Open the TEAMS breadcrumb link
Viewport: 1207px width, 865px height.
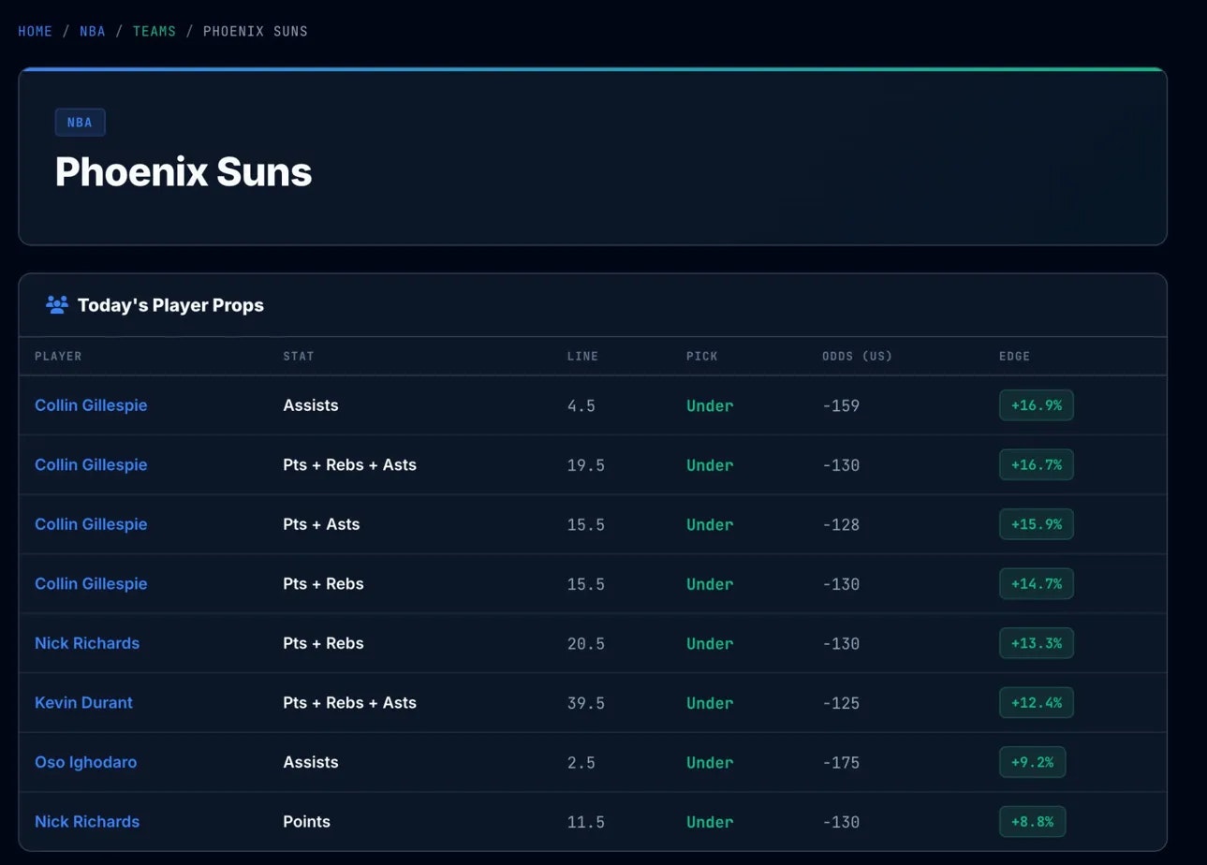155,31
